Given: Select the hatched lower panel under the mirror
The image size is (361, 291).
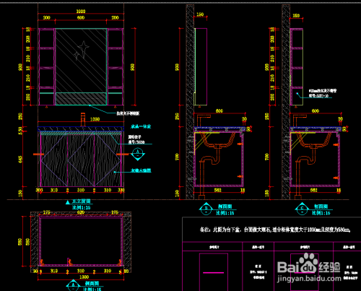Looking at the screenshot, I should [81, 99].
